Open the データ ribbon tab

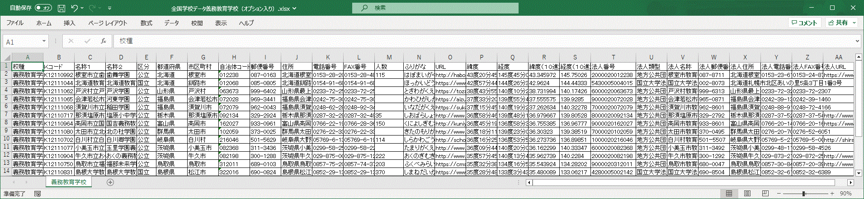[171, 23]
